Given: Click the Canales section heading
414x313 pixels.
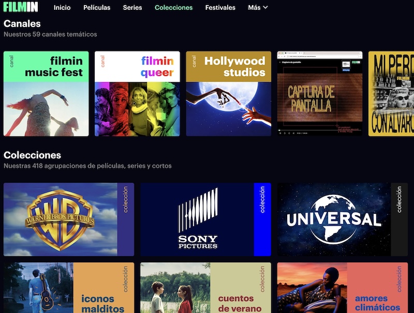Looking at the screenshot, I should coord(22,24).
